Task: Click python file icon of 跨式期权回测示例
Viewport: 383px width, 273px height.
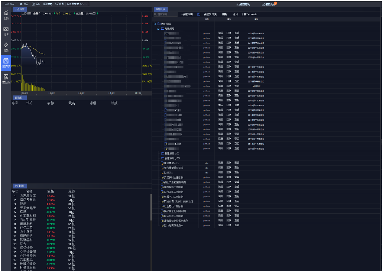Action: pos(162,216)
